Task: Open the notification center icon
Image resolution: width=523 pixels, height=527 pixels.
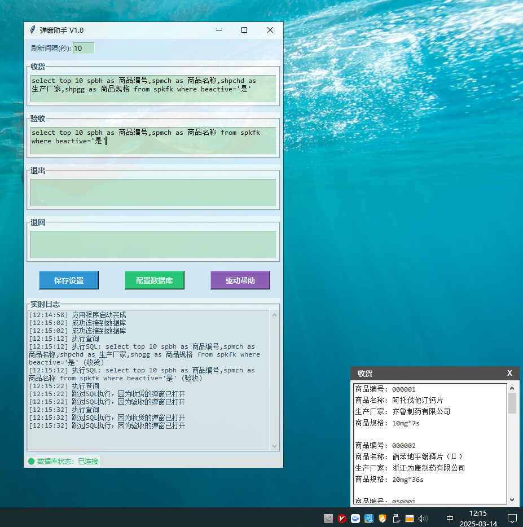Action: point(512,518)
